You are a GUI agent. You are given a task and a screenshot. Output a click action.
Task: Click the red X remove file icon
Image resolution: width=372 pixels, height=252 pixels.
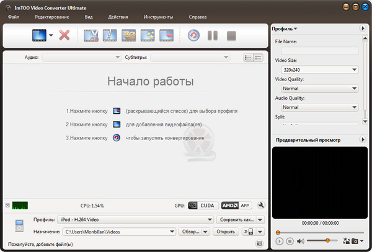tap(64, 36)
